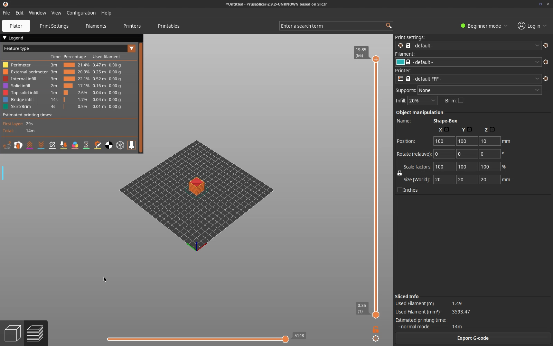This screenshot has height=346, width=553.
Task: Click the Position X input field
Action: (444, 141)
